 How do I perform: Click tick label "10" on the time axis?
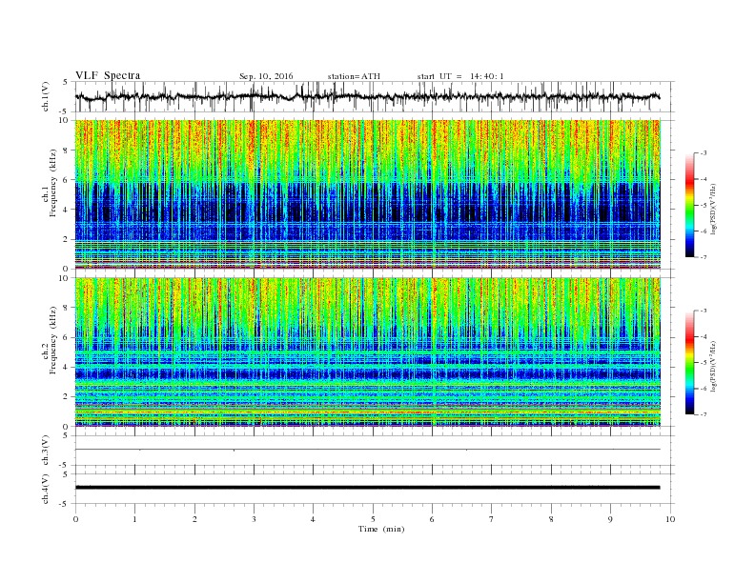tap(670, 519)
